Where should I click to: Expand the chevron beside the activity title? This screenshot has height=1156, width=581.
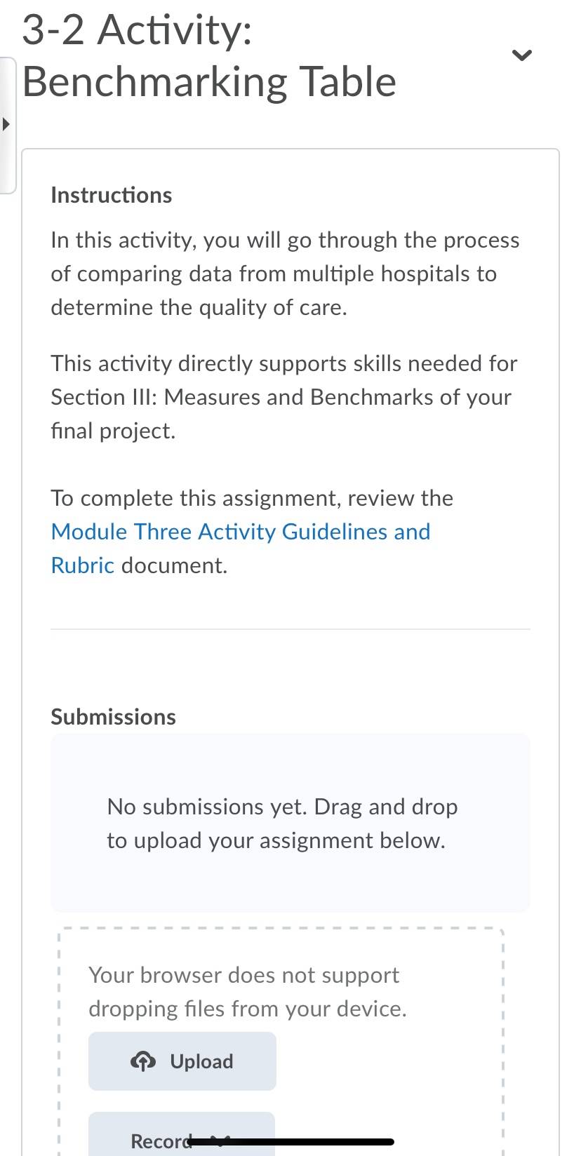521,55
